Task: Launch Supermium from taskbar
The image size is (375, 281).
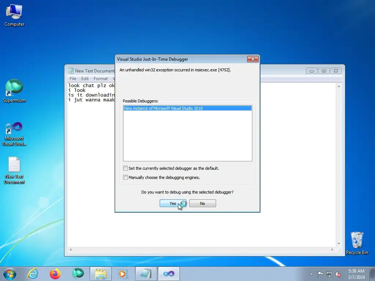Action: [x=78, y=274]
